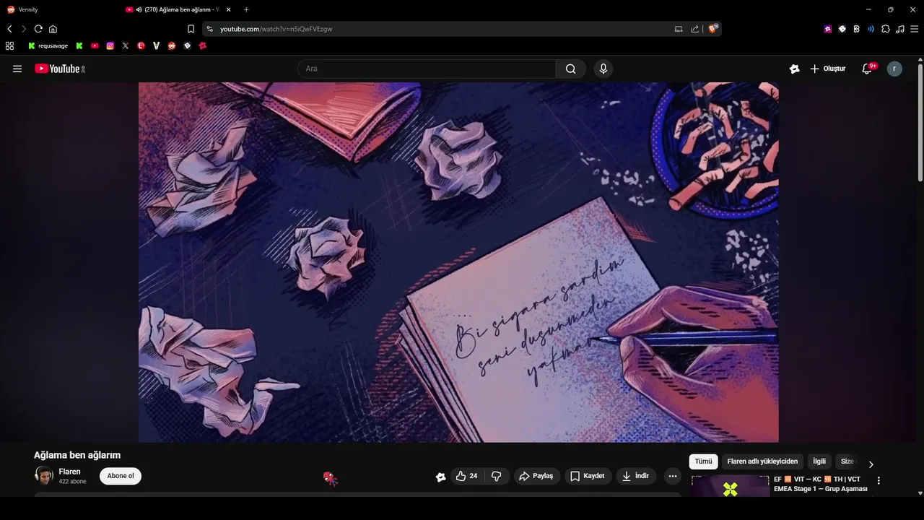The height and width of the screenshot is (520, 924).
Task: Open the Flaren channel avatar
Action: (44, 475)
